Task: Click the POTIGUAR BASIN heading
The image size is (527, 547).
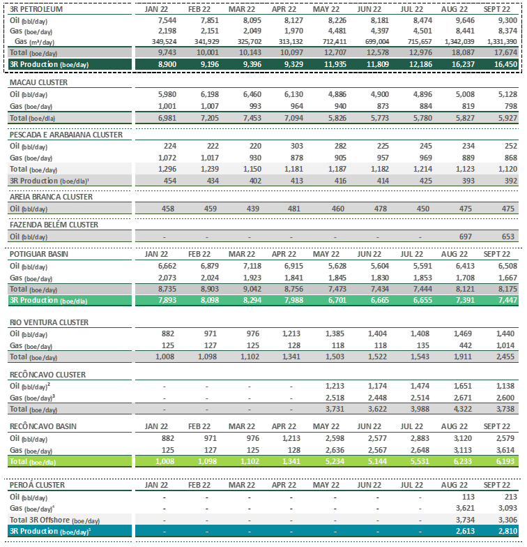Action: [x=39, y=254]
